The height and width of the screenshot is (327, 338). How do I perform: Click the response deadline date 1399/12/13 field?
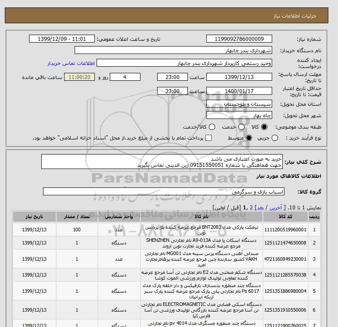click(239, 77)
